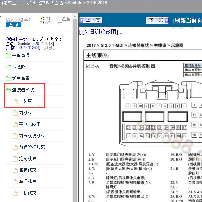Viewport: 202px width, 202px height.
Task: Click the 维修配件号 table cell
Action: pos(193,65)
